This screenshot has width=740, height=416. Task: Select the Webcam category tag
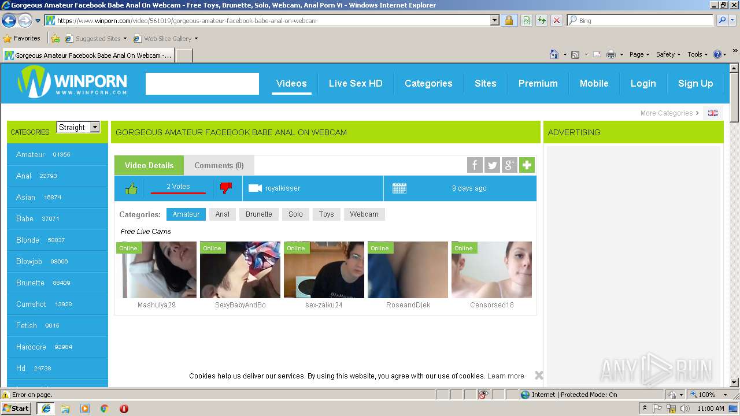click(364, 214)
